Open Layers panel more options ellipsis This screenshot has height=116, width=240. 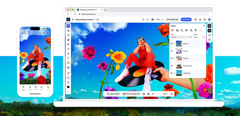coord(200,30)
